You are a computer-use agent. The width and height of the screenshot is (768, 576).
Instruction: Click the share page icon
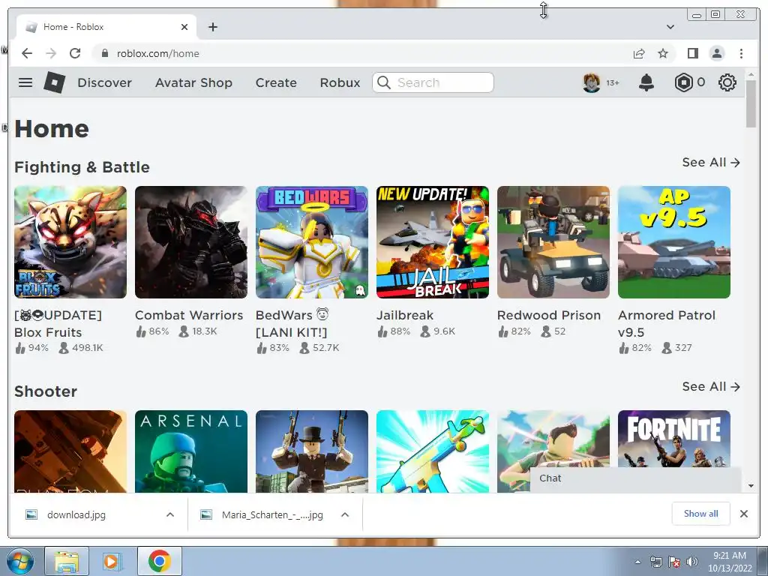(x=639, y=53)
